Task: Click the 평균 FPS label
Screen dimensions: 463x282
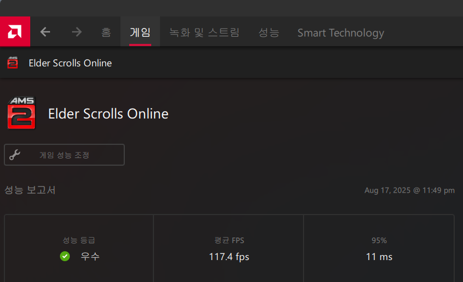Action: coord(229,240)
